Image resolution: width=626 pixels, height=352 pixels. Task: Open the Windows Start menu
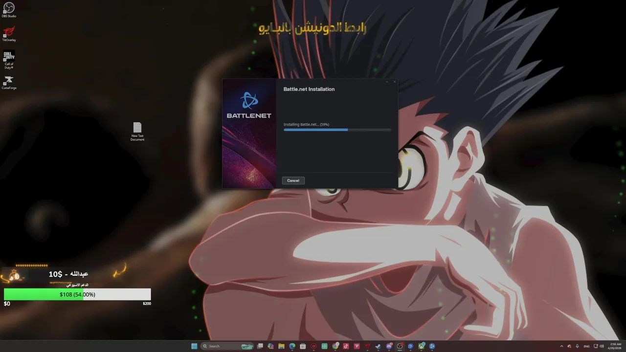(194, 346)
